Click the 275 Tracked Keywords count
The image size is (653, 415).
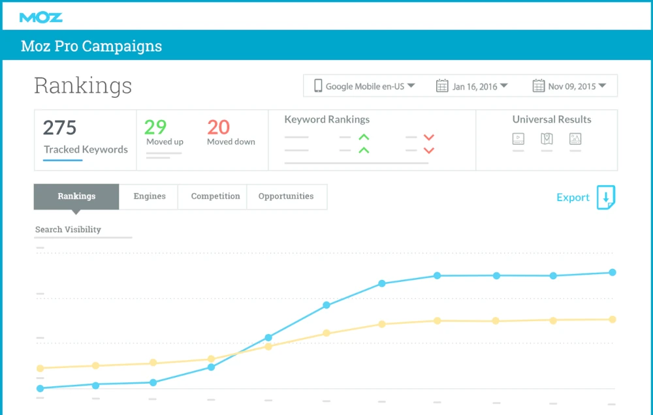coord(59,128)
